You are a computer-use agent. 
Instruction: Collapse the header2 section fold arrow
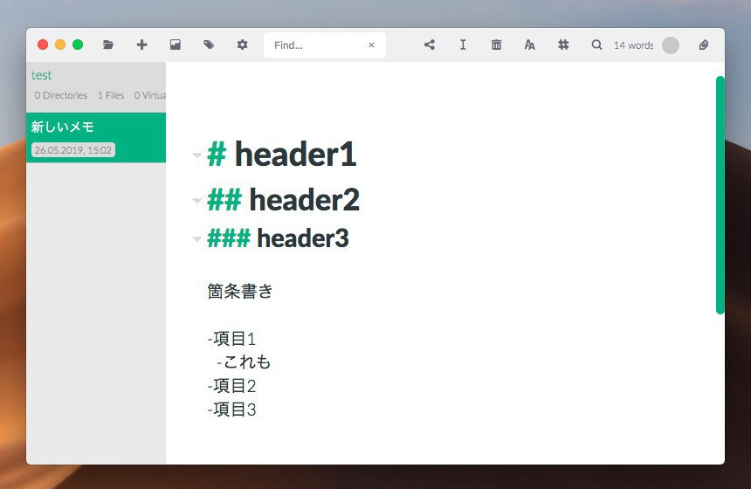(196, 201)
